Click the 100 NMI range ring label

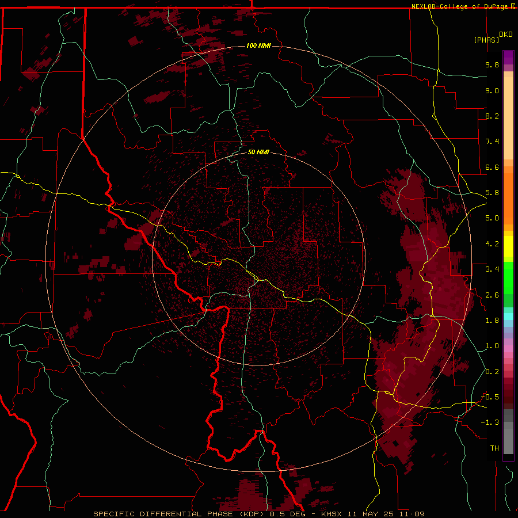click(258, 45)
